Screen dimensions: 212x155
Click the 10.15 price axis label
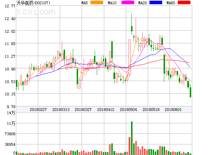click(x=10, y=94)
